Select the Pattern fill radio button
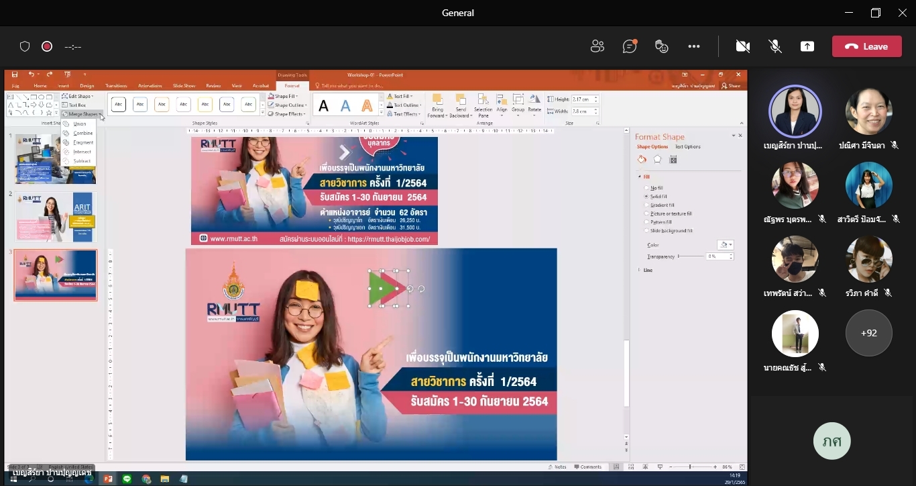The height and width of the screenshot is (486, 916). point(646,222)
